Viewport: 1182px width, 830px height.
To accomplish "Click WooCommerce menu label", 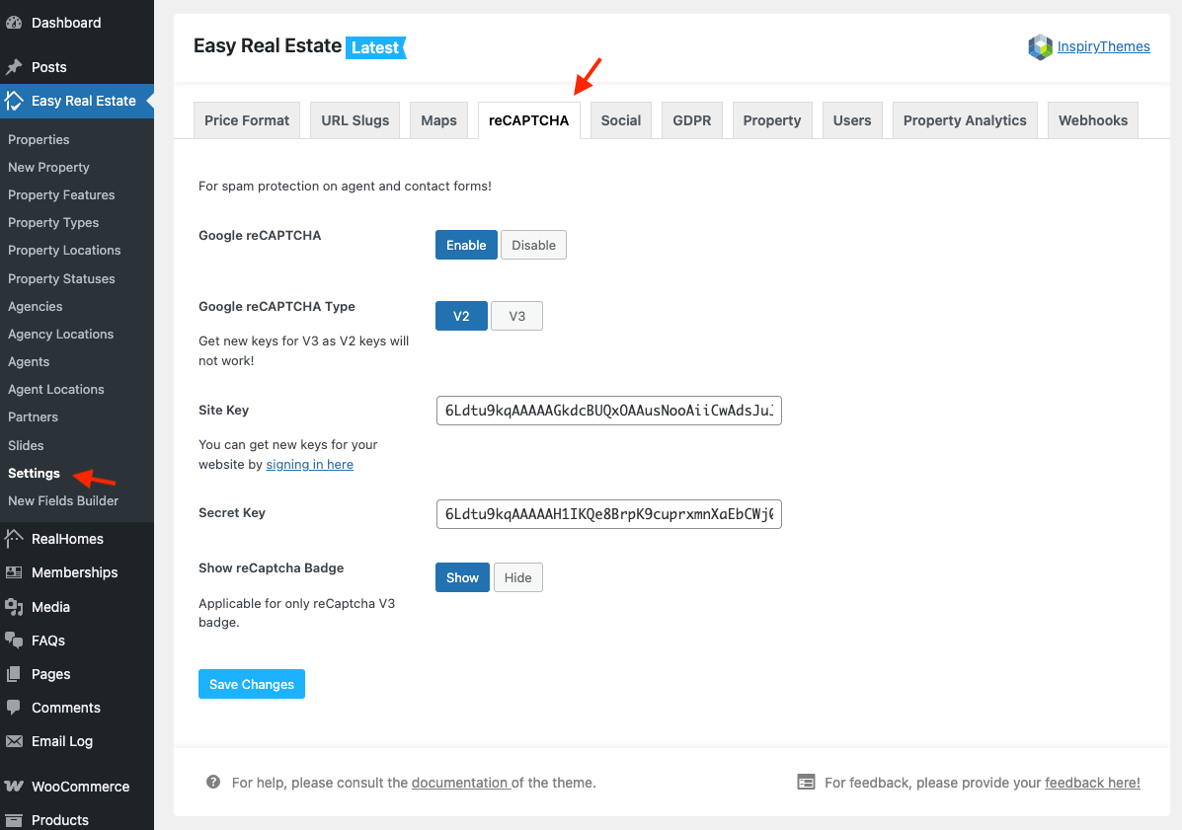I will [81, 787].
